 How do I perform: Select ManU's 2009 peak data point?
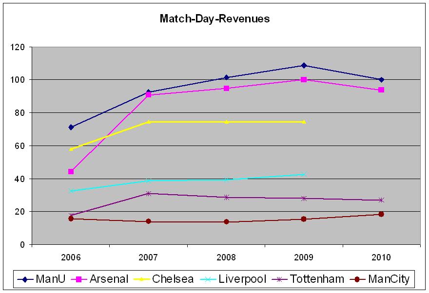pos(304,65)
